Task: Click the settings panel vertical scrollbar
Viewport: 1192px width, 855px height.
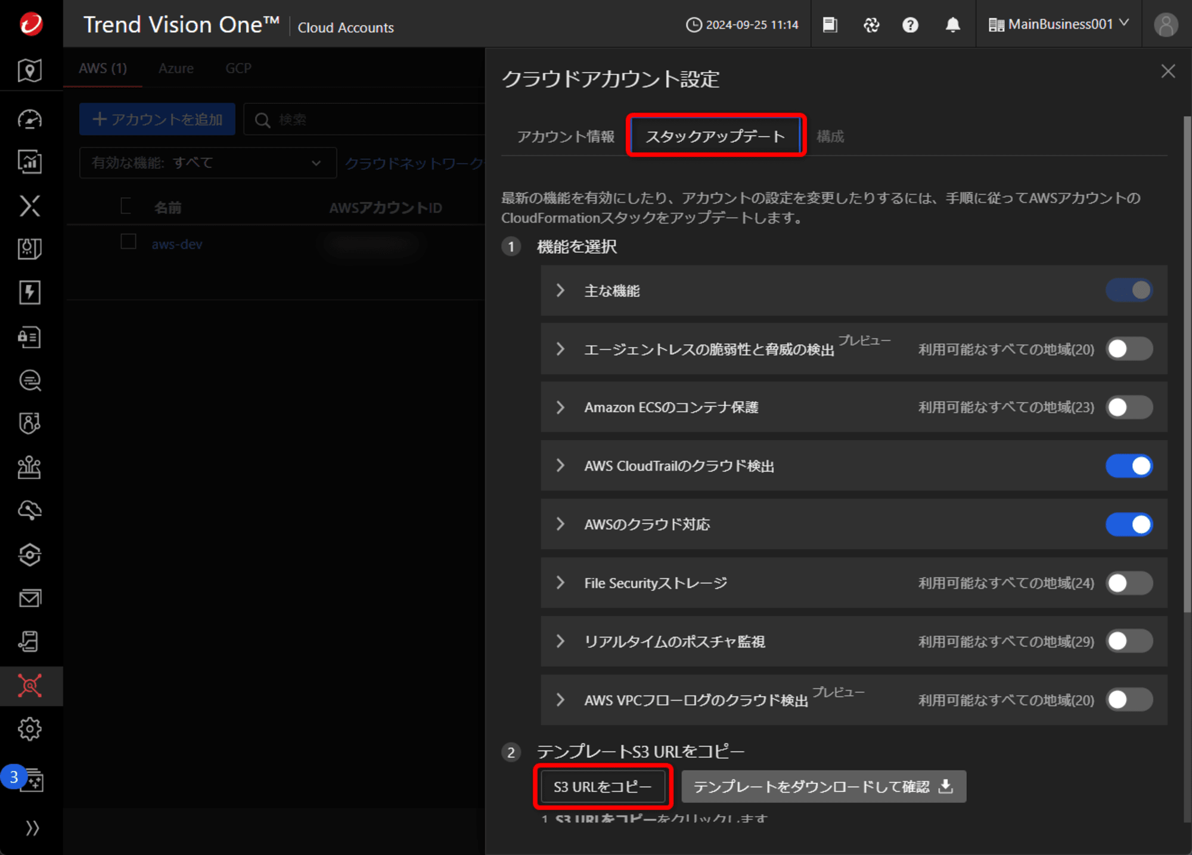Action: (x=1187, y=364)
